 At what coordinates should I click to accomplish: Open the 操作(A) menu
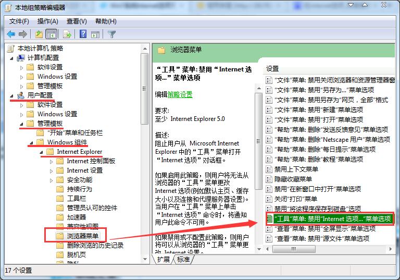pos(48,21)
